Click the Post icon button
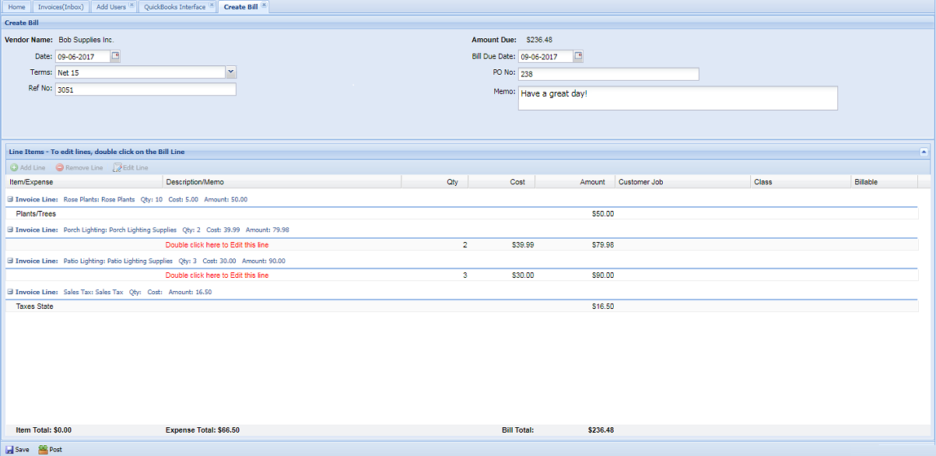Screen dimensions: 936x456 point(43,450)
